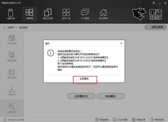Click the 黑鲨装机大师 brand text
Image resolution: width=168 pixels, height=122 pixels.
coord(156,14)
